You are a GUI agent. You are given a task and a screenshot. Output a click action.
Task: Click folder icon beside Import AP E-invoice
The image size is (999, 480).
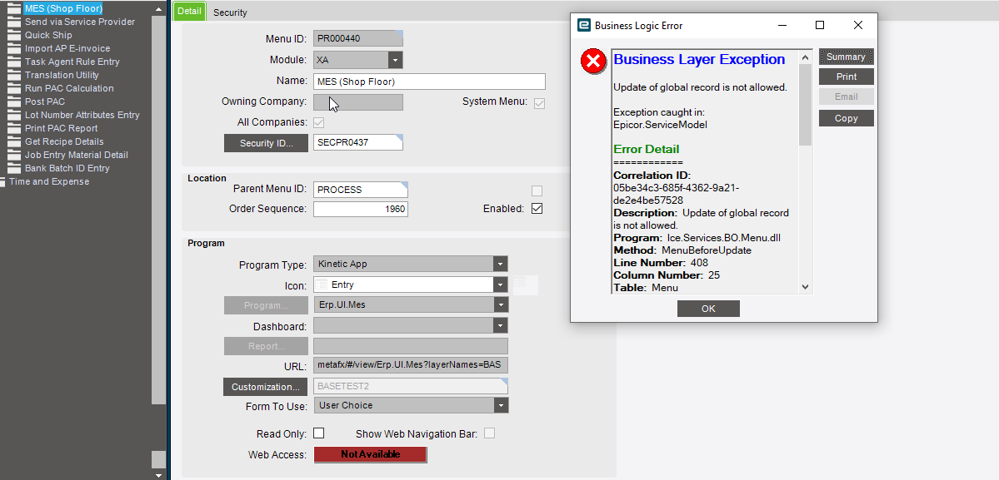click(x=14, y=48)
